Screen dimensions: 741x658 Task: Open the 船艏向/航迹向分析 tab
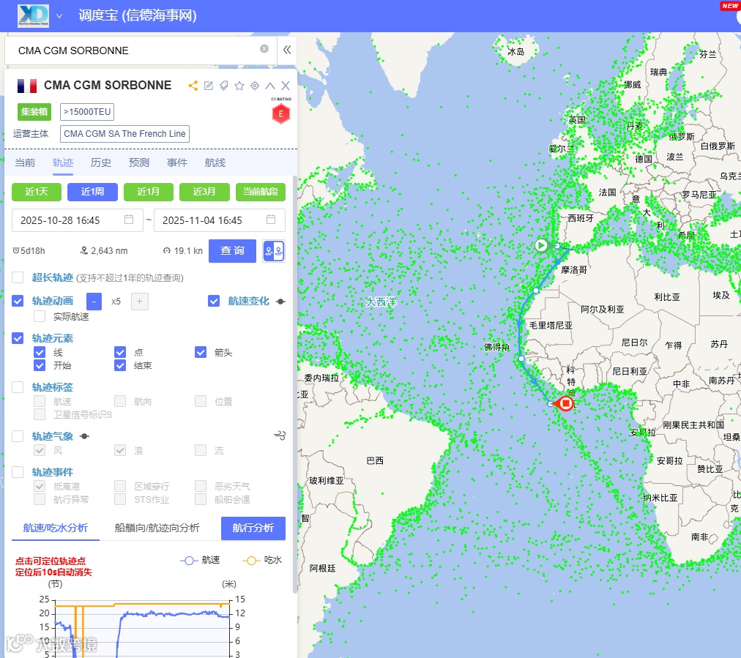tap(157, 528)
